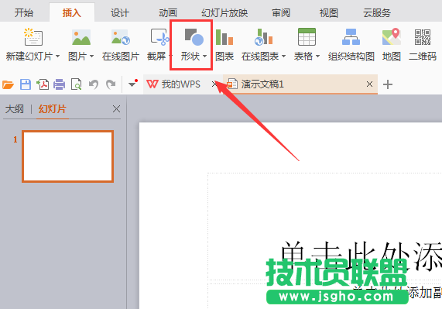Switch to the 大纲 outline view

coord(15,109)
